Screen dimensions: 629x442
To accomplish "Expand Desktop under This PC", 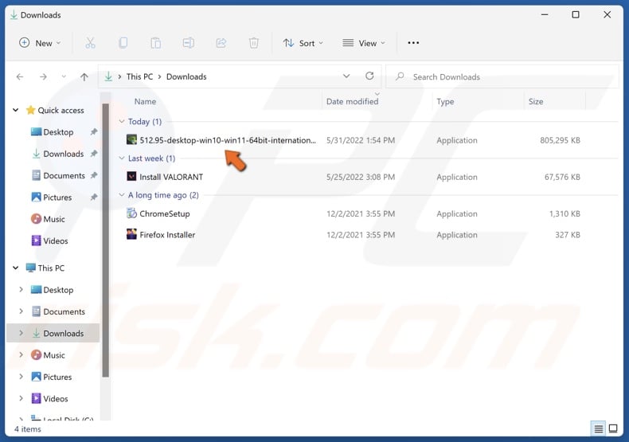I will (21, 289).
